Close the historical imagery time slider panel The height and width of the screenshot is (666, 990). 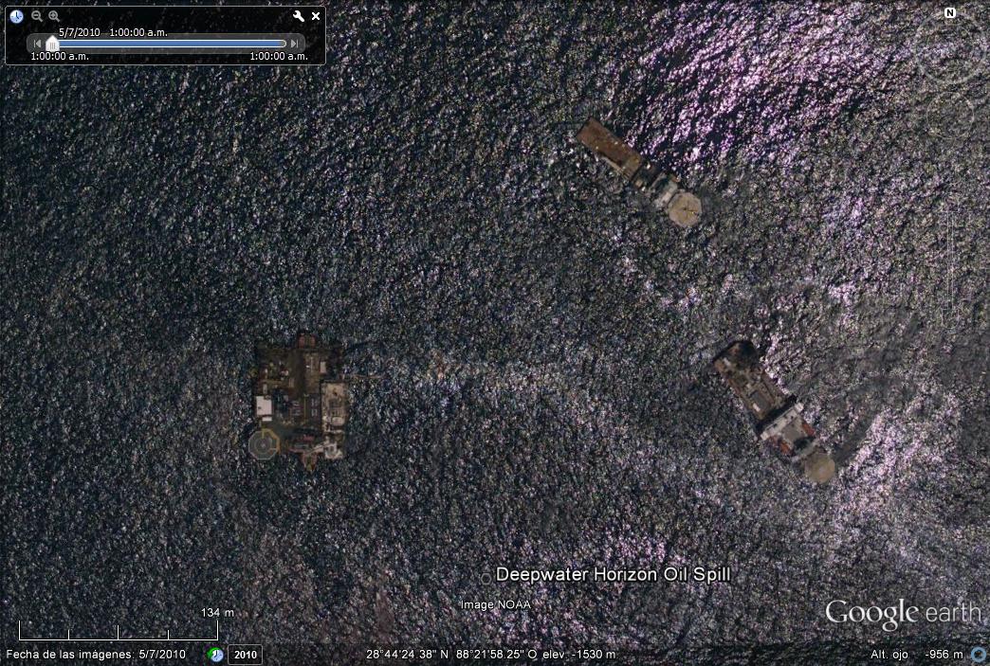coord(316,16)
